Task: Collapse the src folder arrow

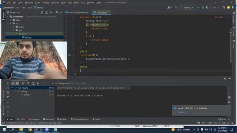Action: pyautogui.click(x=10, y=23)
